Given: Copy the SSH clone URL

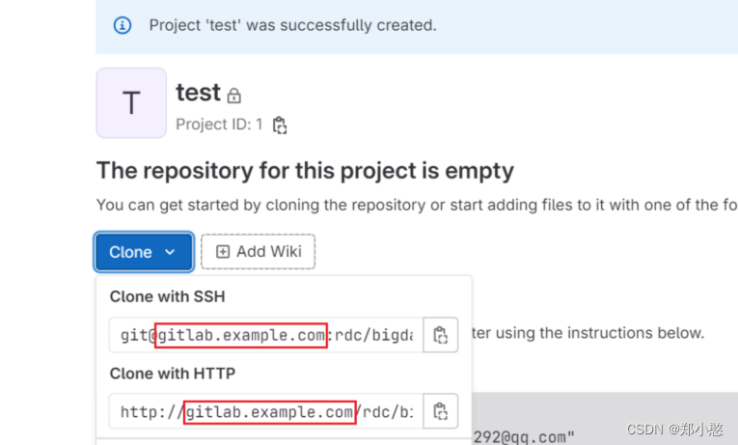Looking at the screenshot, I should 441,335.
